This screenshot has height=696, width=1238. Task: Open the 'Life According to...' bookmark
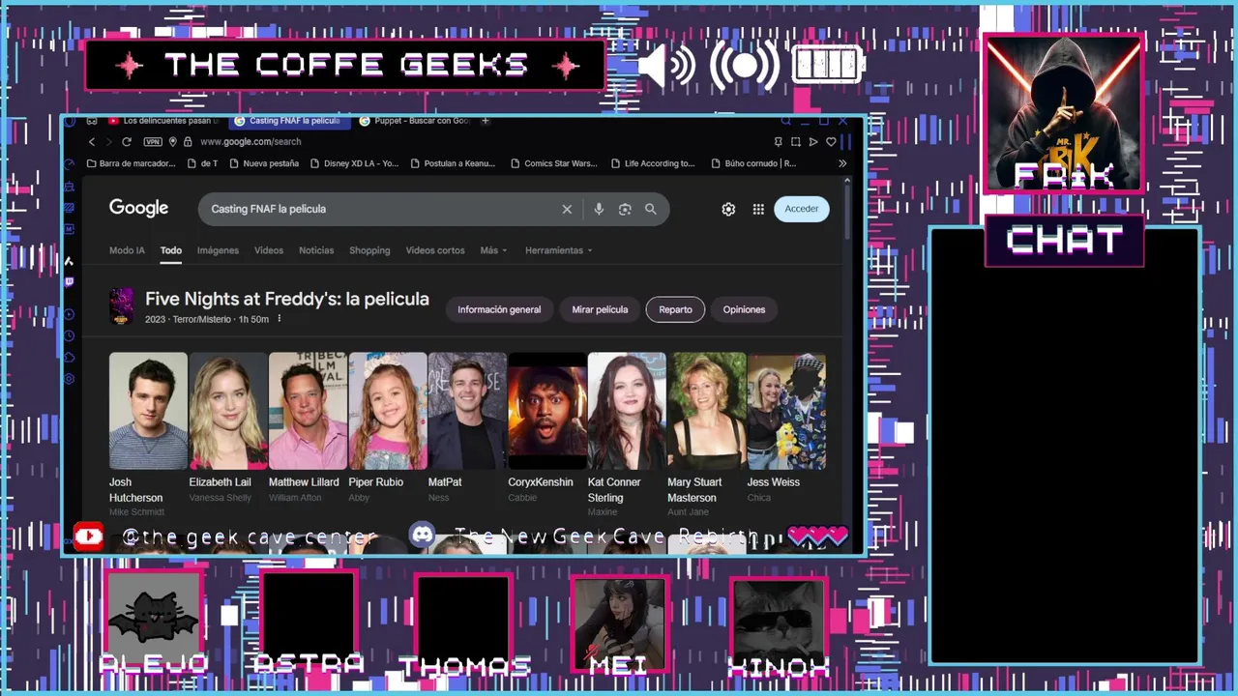tap(653, 163)
